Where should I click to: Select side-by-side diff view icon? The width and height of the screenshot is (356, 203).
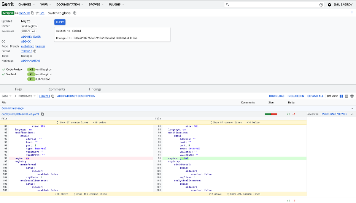pyautogui.click(x=341, y=96)
